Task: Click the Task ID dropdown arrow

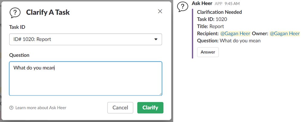Action: point(156,39)
